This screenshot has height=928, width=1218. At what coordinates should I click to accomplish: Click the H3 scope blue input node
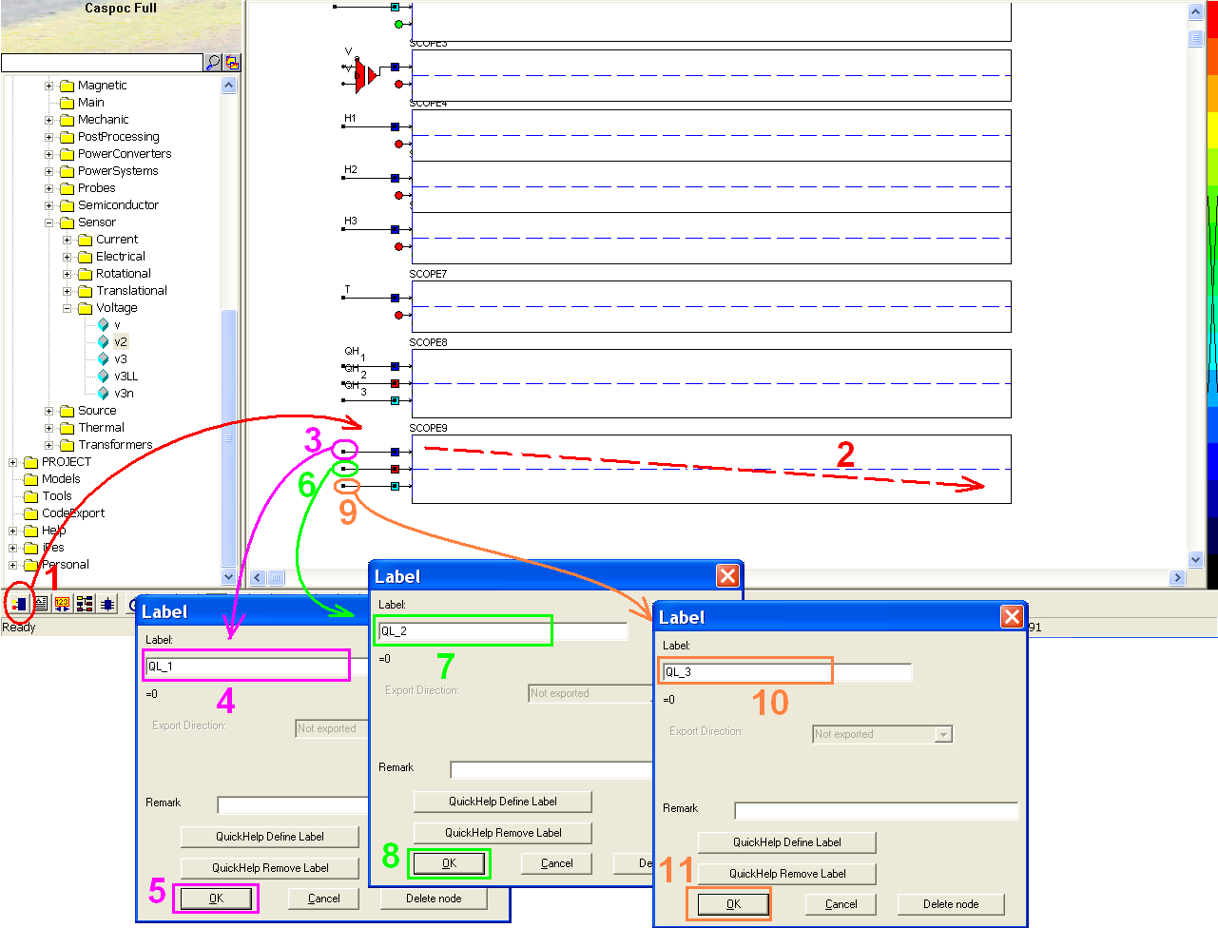[x=395, y=229]
